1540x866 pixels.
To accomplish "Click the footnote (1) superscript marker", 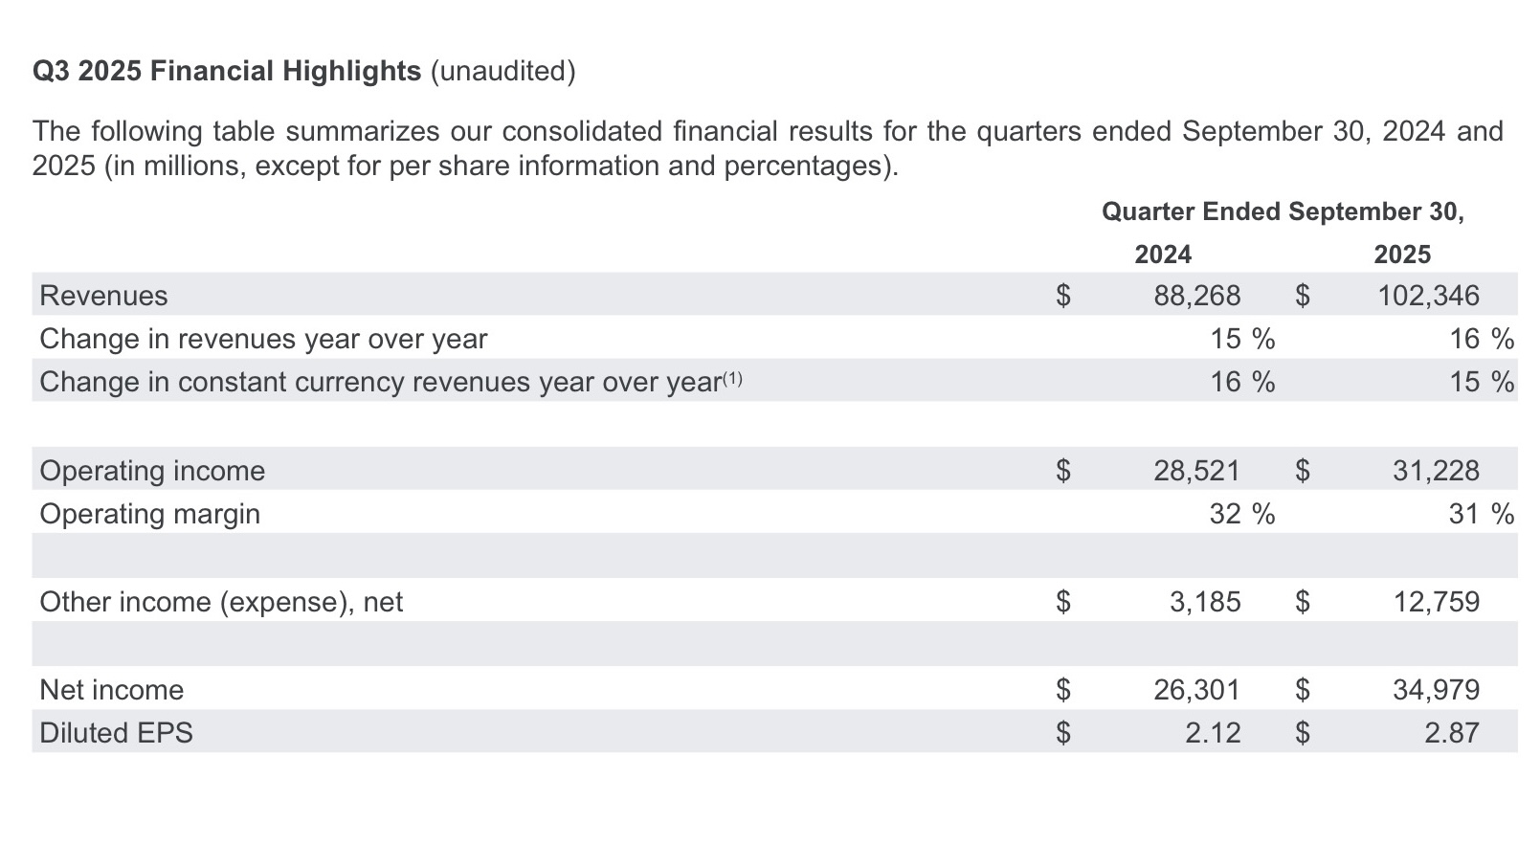I will (732, 379).
